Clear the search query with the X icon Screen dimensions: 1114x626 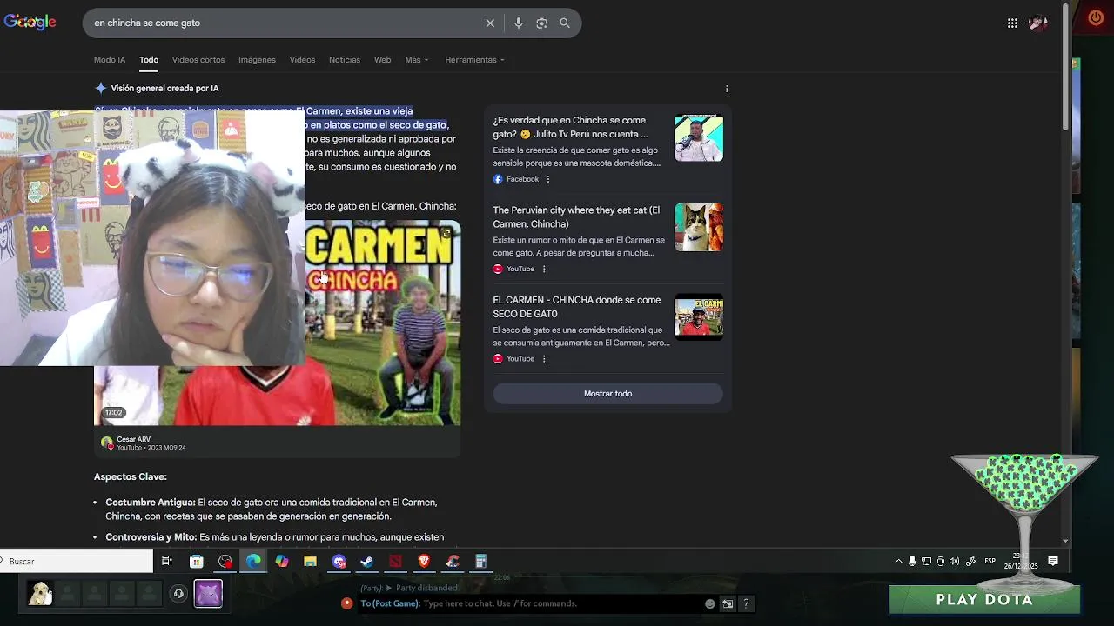tap(490, 23)
